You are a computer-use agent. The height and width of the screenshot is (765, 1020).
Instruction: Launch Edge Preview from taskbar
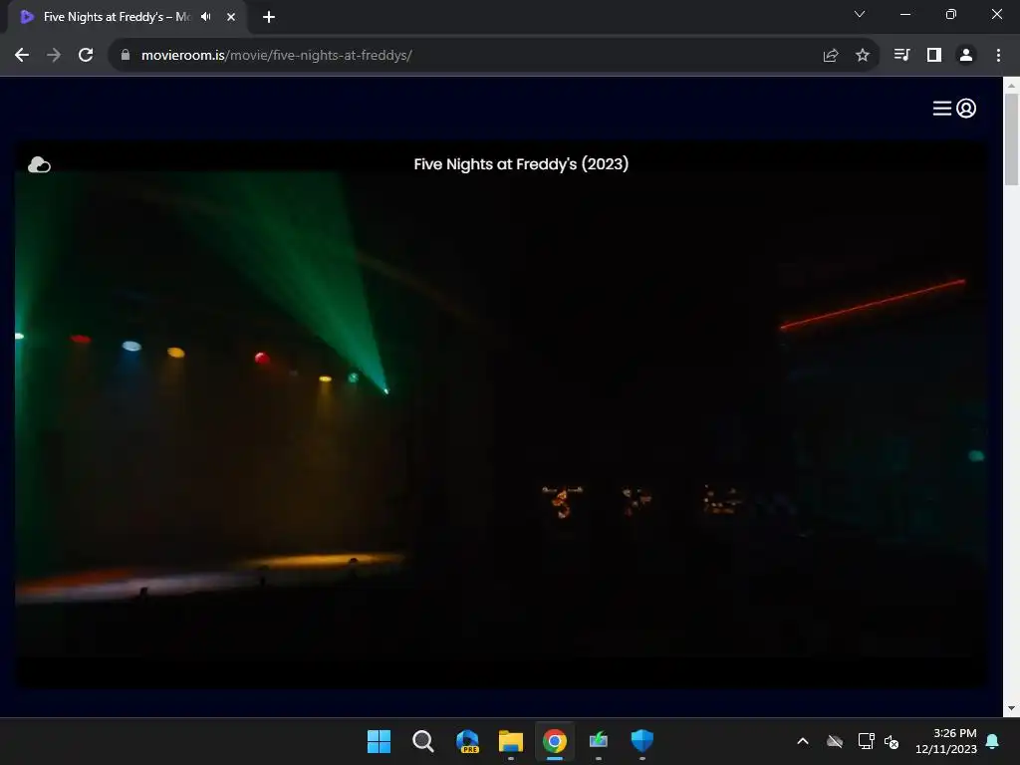467,741
